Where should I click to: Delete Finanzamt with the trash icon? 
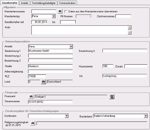click(x=112, y=96)
